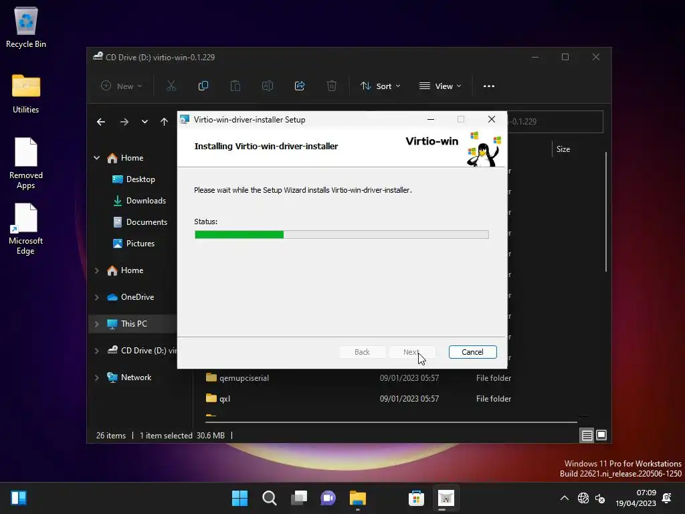Click the Paste icon in Explorer toolbar
685x514 pixels.
tap(235, 86)
